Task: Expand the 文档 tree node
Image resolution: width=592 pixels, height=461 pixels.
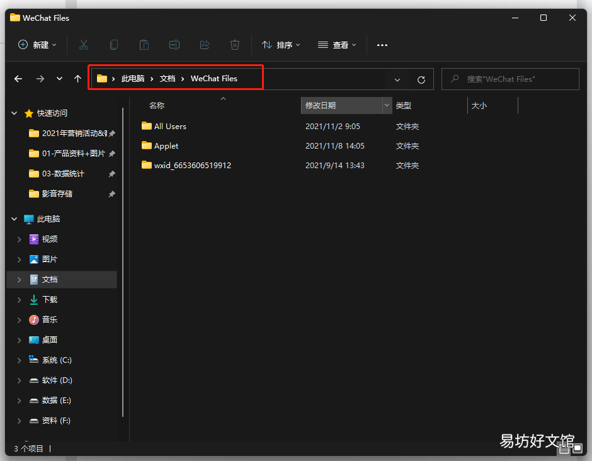Action: (x=20, y=280)
